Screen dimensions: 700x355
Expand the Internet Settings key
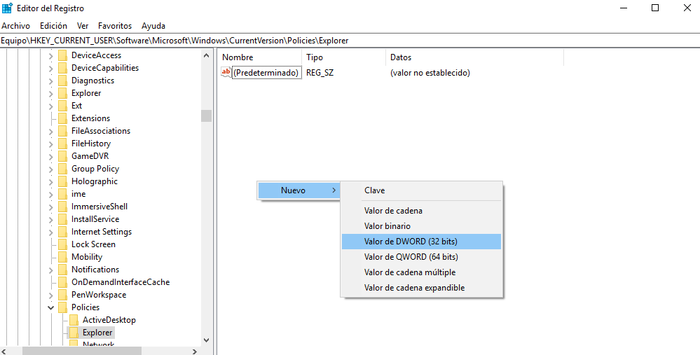51,232
